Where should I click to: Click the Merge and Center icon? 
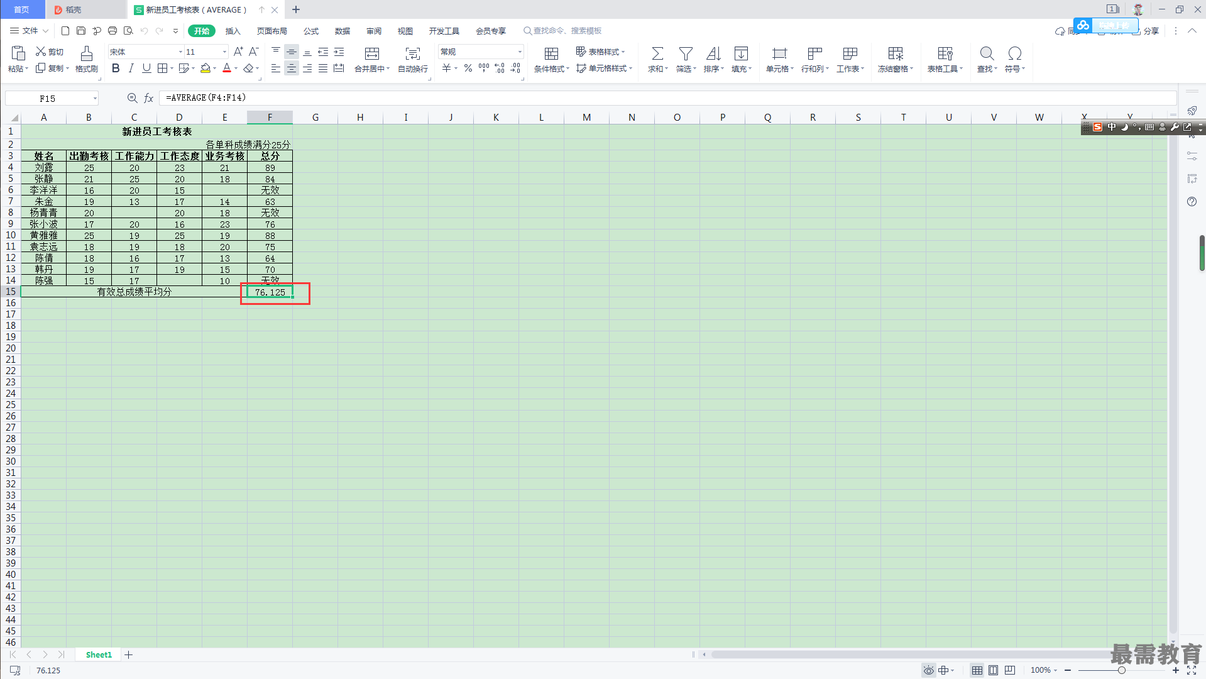(372, 53)
